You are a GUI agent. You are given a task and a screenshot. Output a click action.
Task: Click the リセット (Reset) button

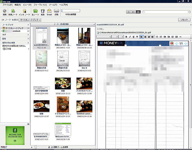[183, 19]
